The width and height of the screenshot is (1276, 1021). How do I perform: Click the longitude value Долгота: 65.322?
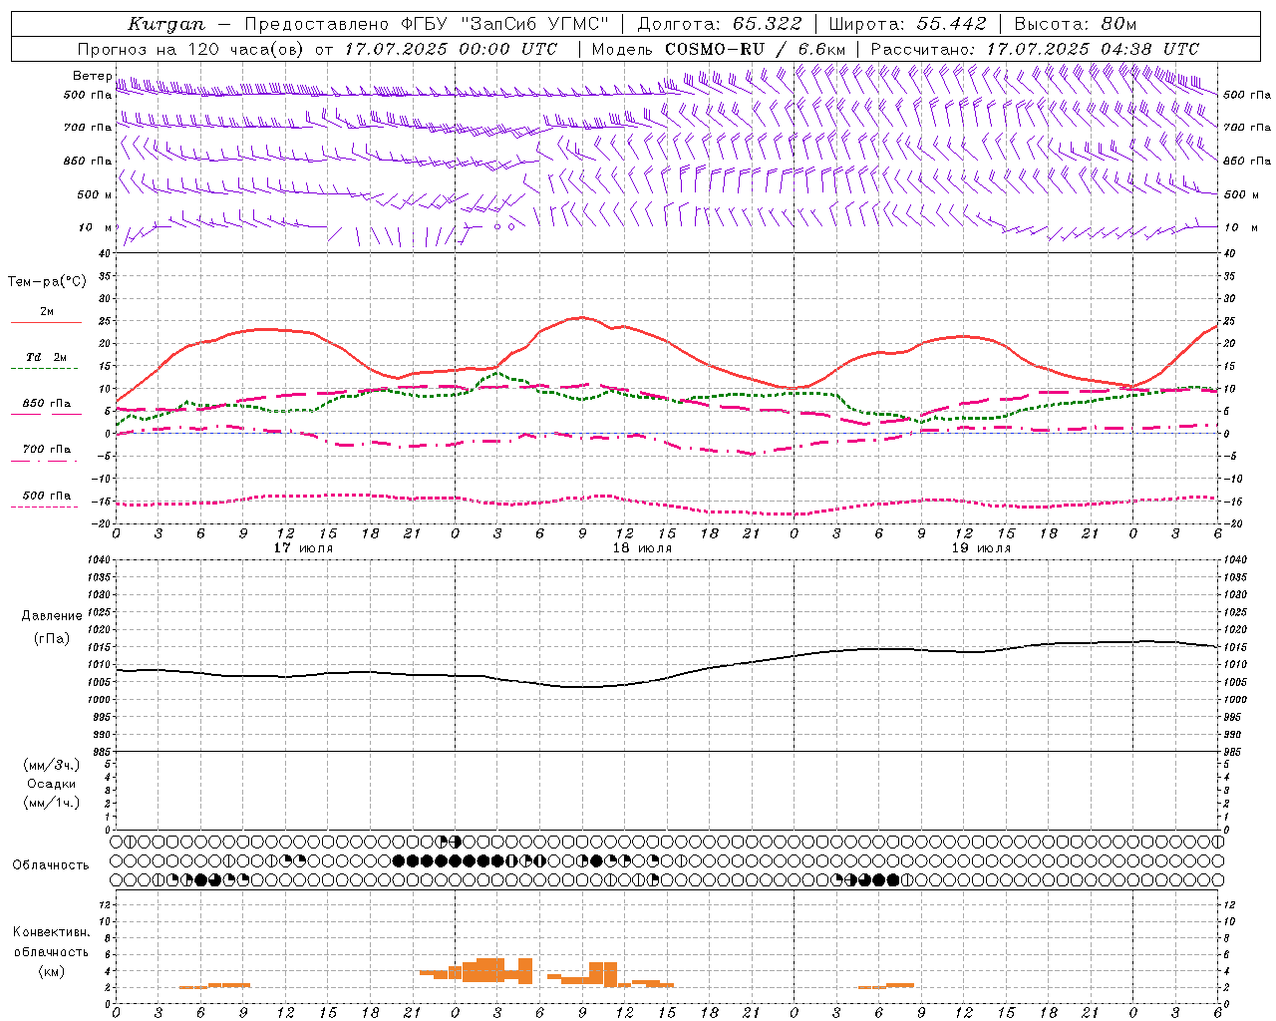pyautogui.click(x=719, y=24)
